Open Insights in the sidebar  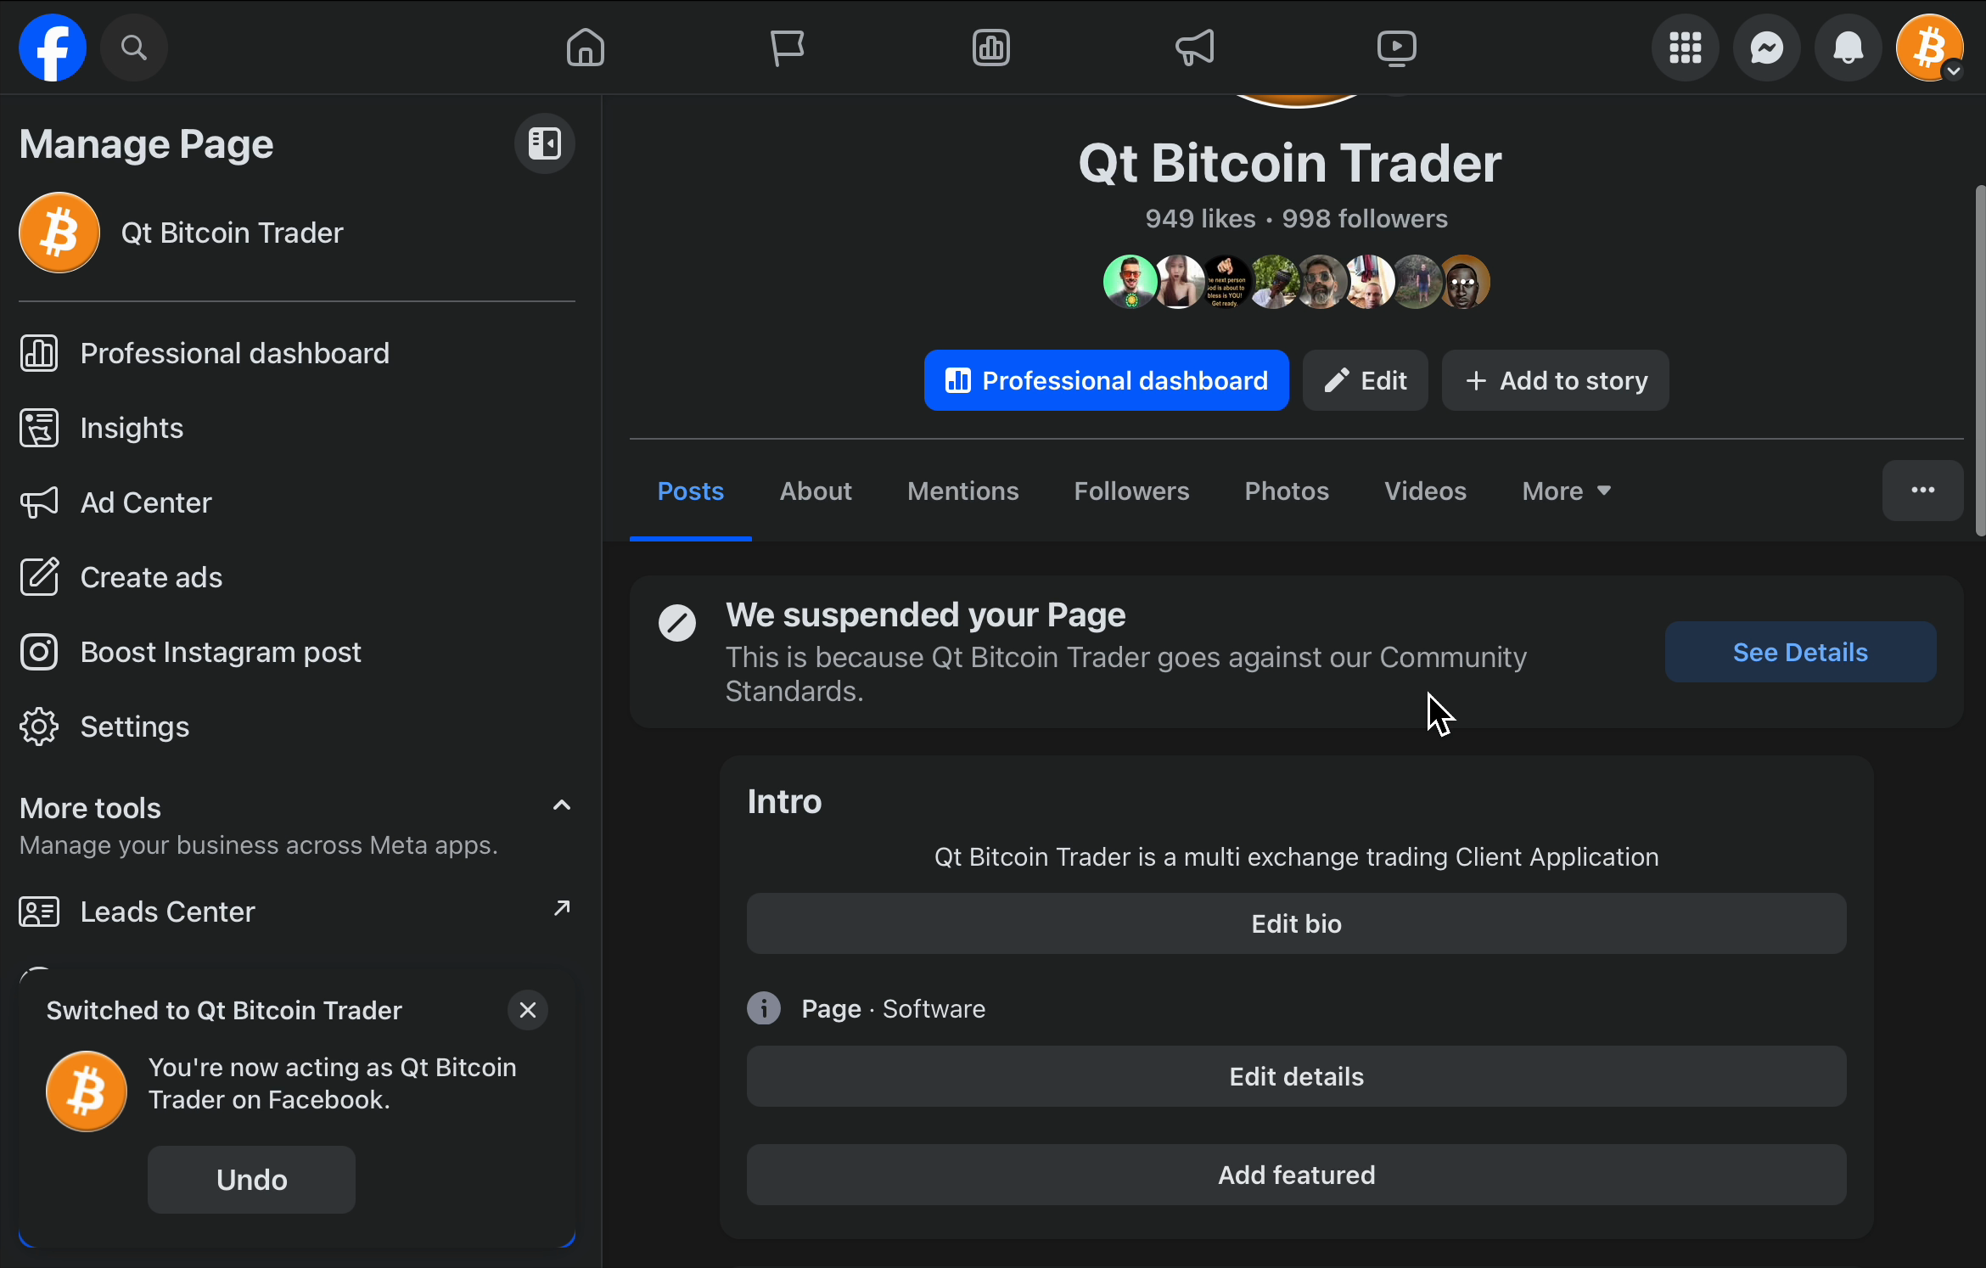[297, 428]
